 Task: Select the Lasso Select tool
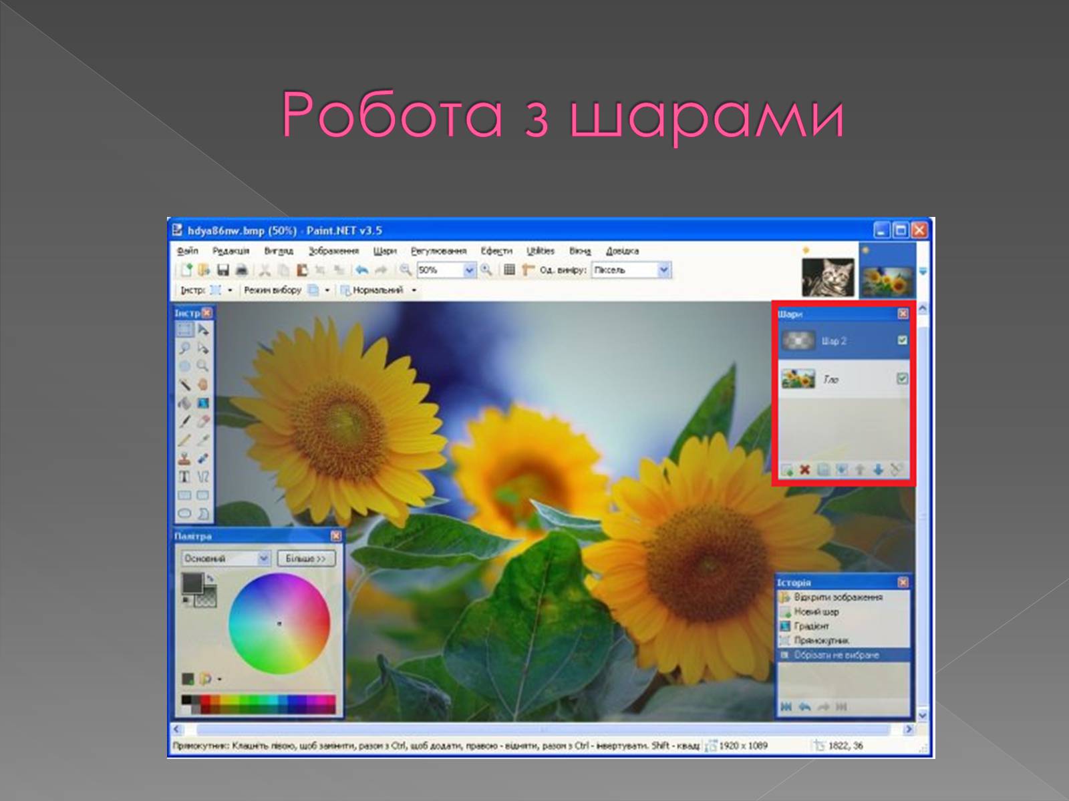(x=184, y=348)
